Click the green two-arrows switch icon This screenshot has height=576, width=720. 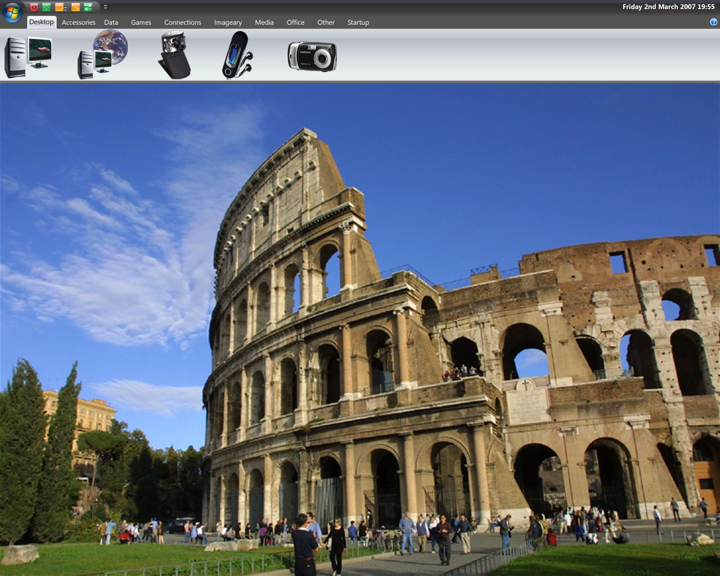pyautogui.click(x=88, y=7)
